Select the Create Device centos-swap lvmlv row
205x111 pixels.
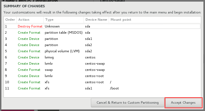pos(102,64)
